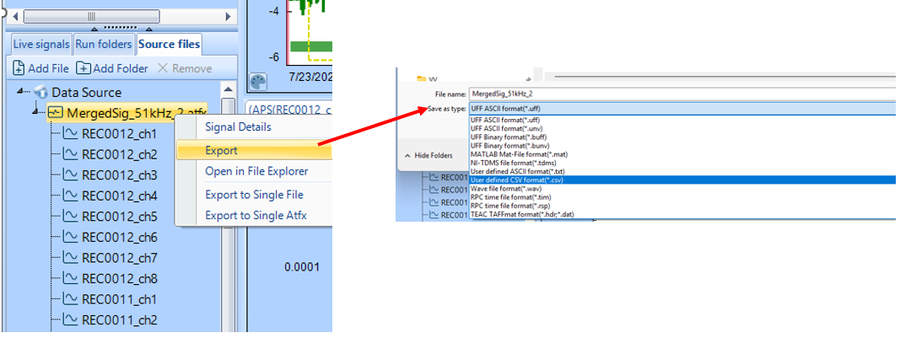The image size is (900, 338).
Task: Select RPC time file format(*.rsp)
Action: point(682,206)
